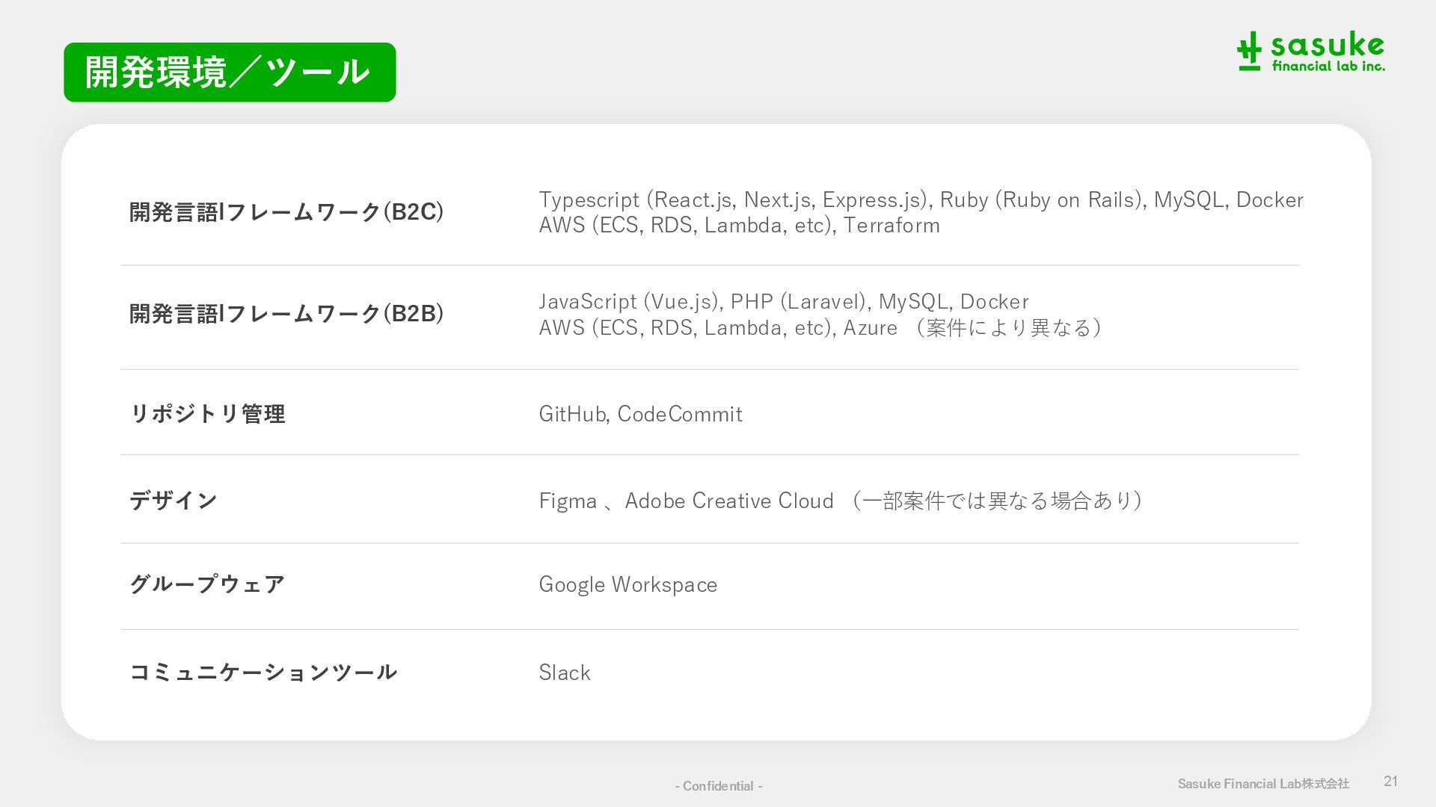Screen dimensions: 1436x807
Task: Click the Figma, Adobe Creative Cloud text
Action: [840, 501]
